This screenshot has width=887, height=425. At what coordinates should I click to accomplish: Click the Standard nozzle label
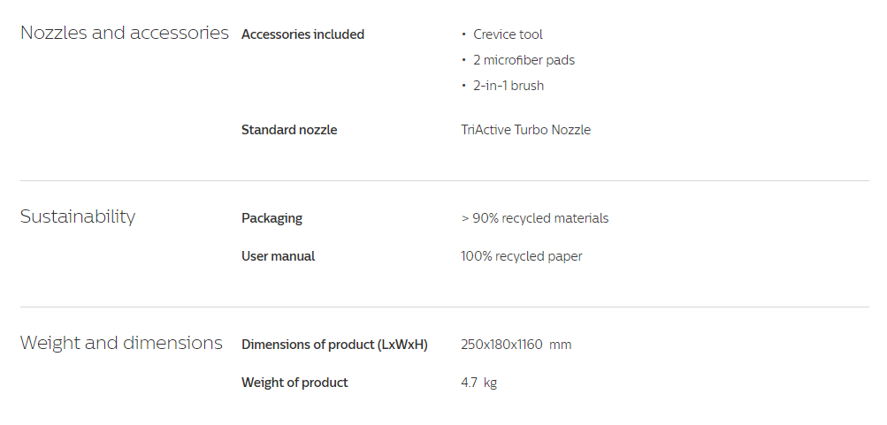(289, 130)
